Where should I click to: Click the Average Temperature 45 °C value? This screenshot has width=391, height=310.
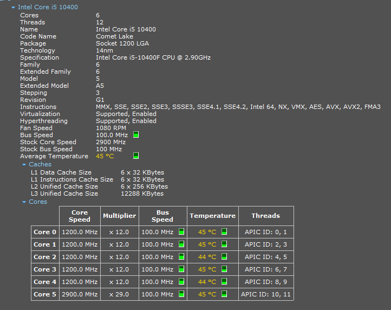[x=105, y=156]
